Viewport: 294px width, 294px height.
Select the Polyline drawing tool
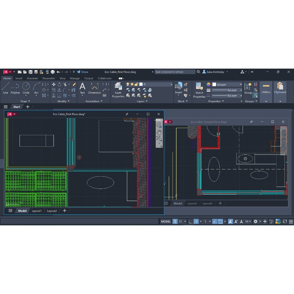pos(15,88)
